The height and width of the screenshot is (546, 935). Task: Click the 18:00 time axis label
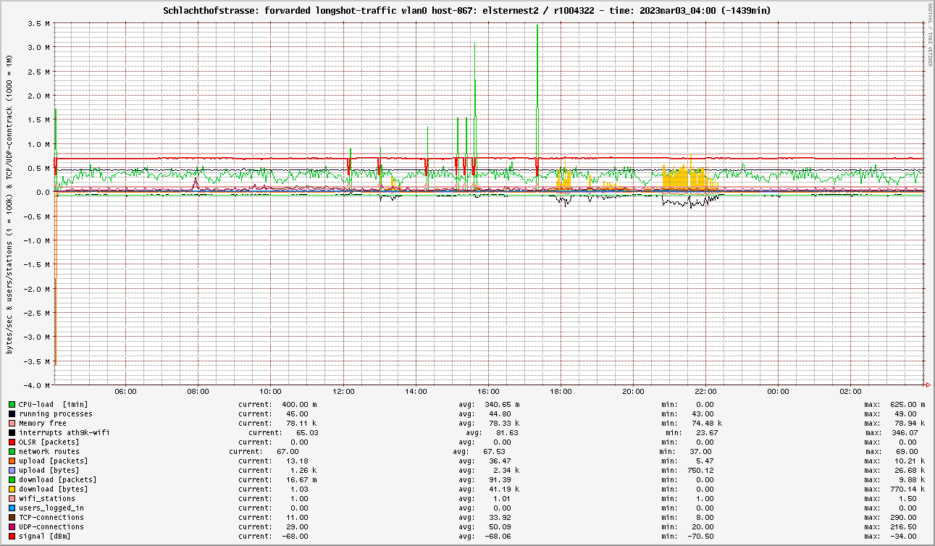(561, 392)
